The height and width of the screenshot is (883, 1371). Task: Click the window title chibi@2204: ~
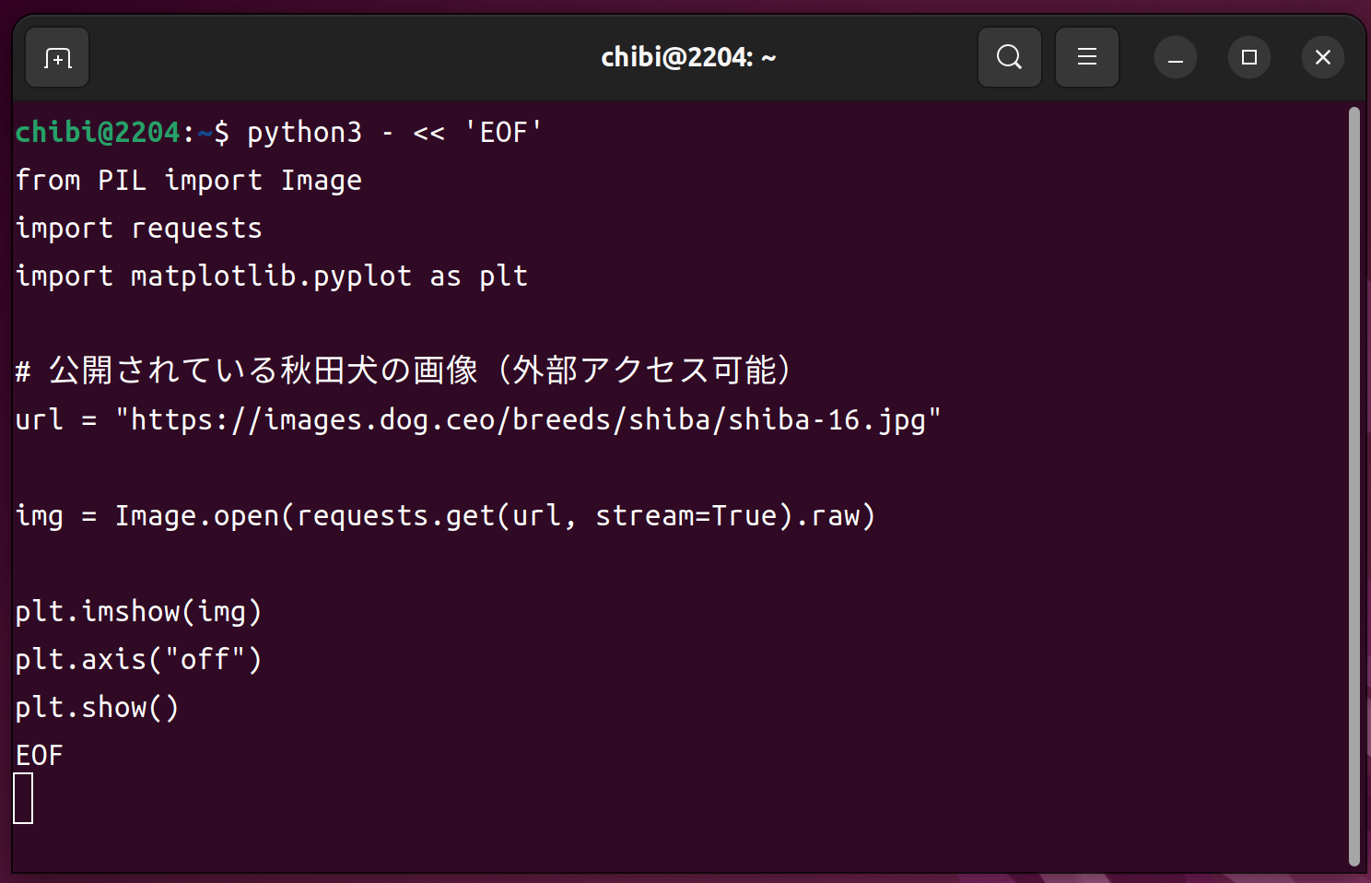(687, 58)
